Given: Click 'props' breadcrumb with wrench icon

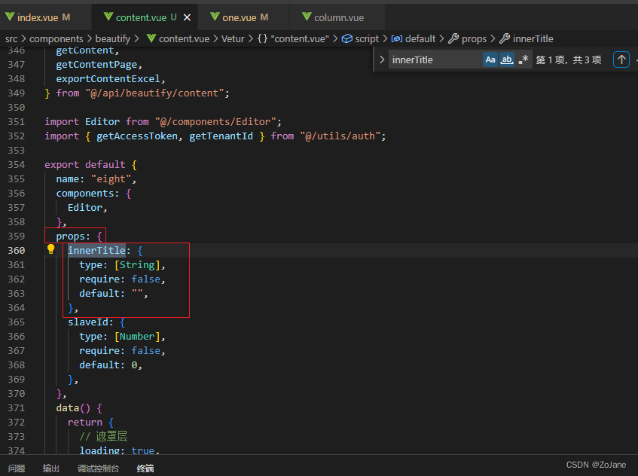Looking at the screenshot, I should pos(468,39).
